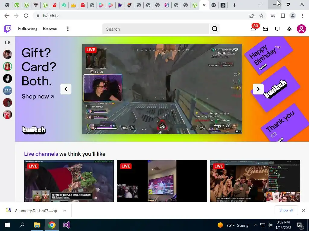
Task: Open Chrome profile avatar button
Action: (x=293, y=16)
